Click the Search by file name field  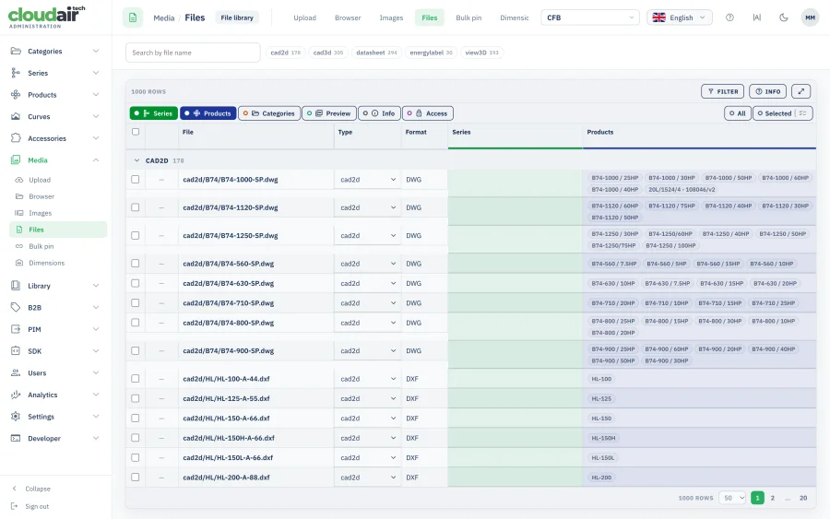pyautogui.click(x=193, y=53)
